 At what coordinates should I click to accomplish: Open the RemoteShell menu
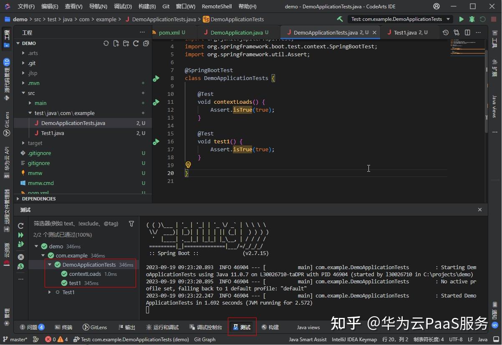217,6
